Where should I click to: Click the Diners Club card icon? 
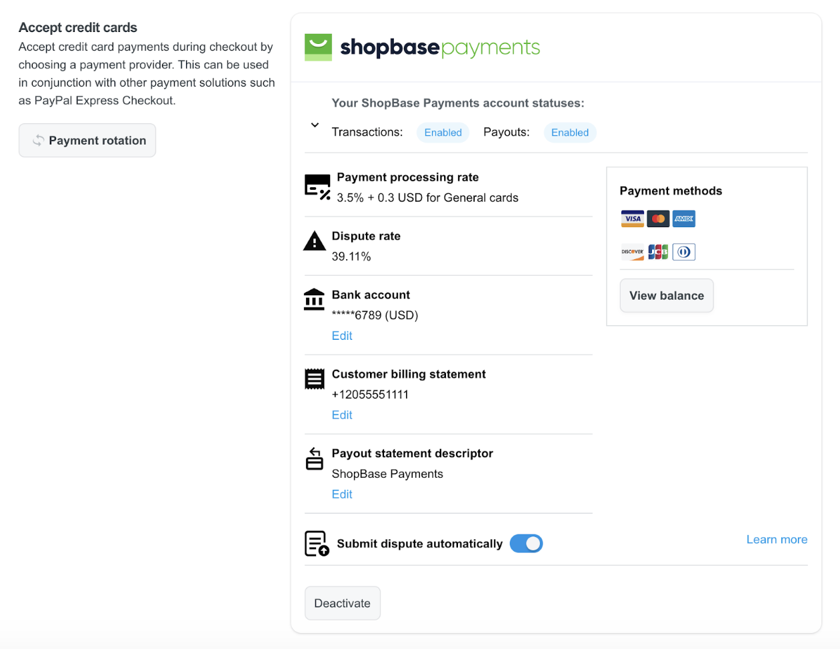[x=684, y=252]
